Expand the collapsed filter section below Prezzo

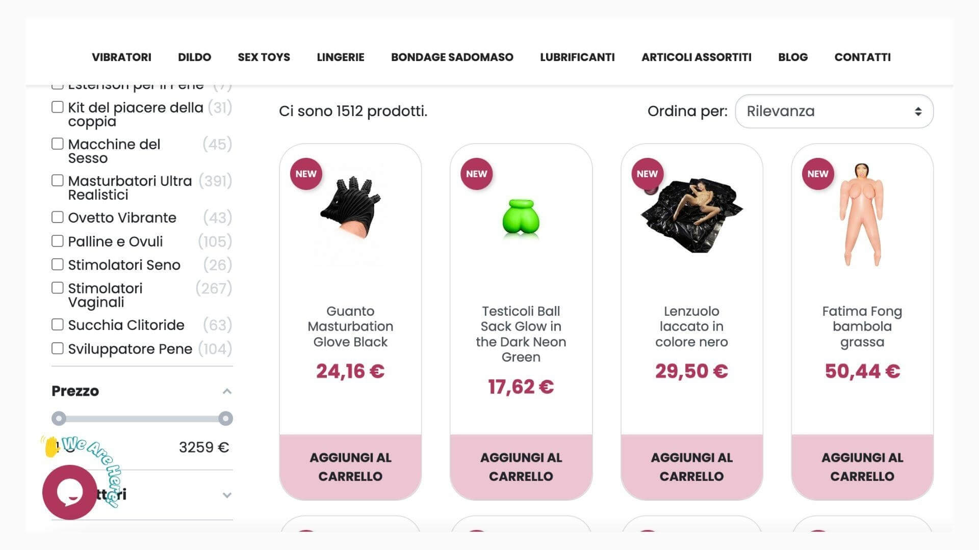[x=227, y=495]
